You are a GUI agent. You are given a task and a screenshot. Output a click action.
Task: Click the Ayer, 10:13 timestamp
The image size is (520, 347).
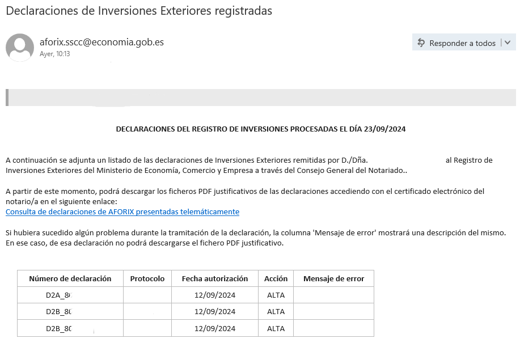click(x=55, y=54)
